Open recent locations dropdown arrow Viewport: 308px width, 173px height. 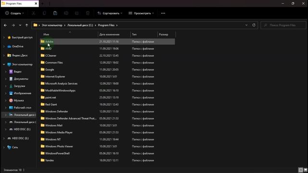coord(20,25)
